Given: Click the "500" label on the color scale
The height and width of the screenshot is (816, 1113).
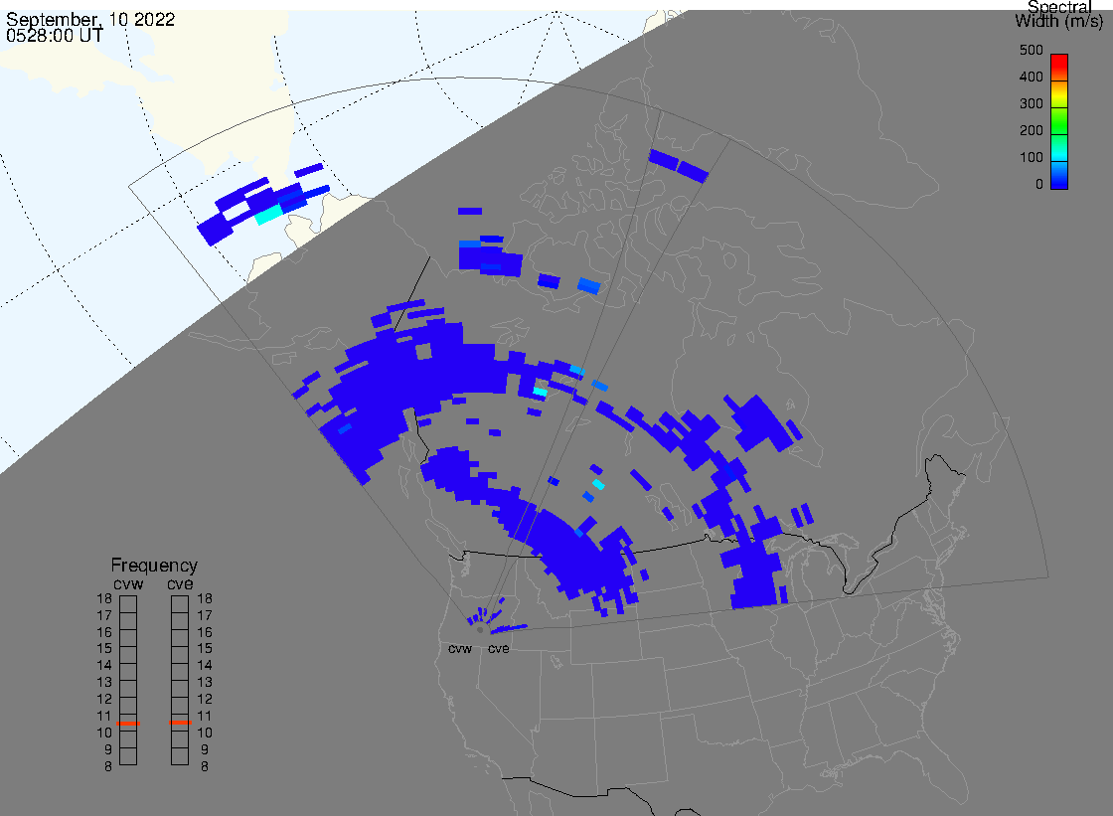Looking at the screenshot, I should [x=1032, y=51].
